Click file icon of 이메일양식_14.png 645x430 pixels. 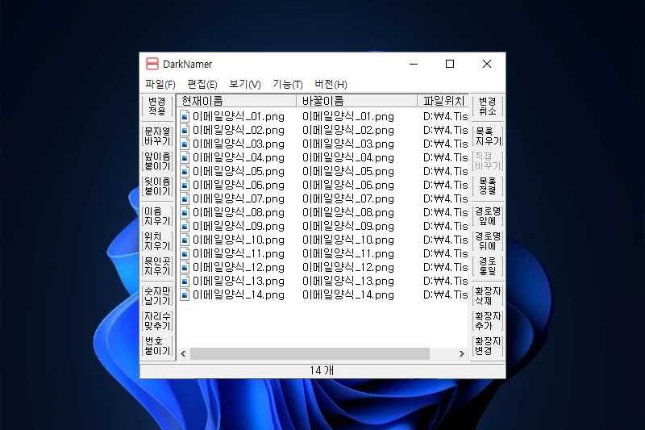click(185, 294)
